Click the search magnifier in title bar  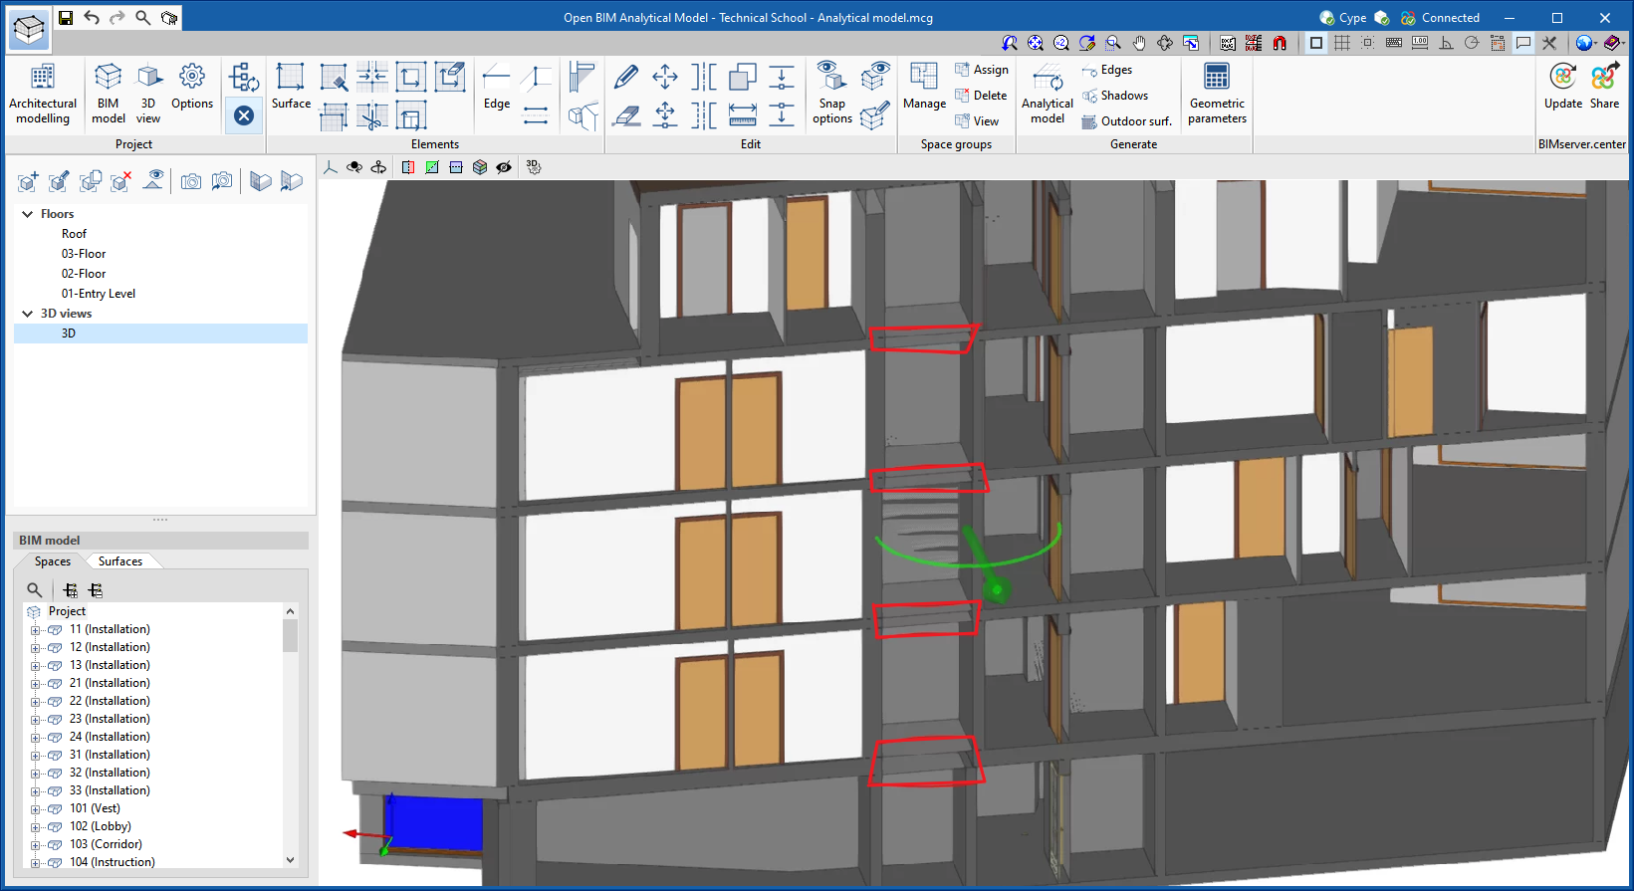pyautogui.click(x=143, y=18)
